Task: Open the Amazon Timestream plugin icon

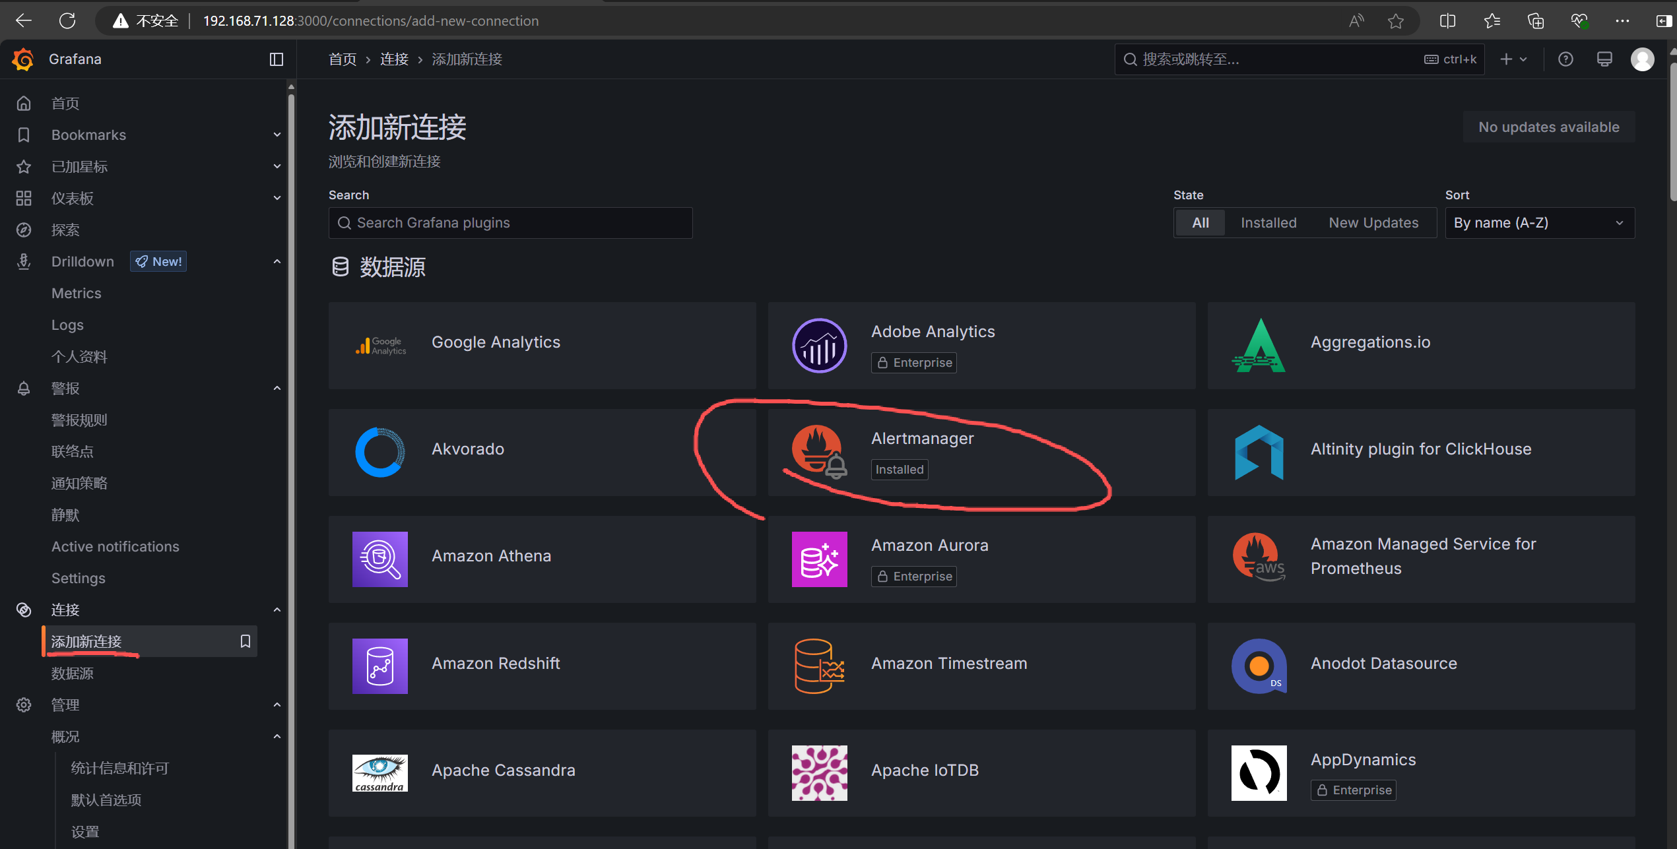Action: (820, 666)
